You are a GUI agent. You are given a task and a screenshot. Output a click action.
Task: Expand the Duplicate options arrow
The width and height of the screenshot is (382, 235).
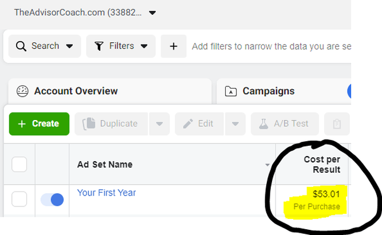[159, 124]
